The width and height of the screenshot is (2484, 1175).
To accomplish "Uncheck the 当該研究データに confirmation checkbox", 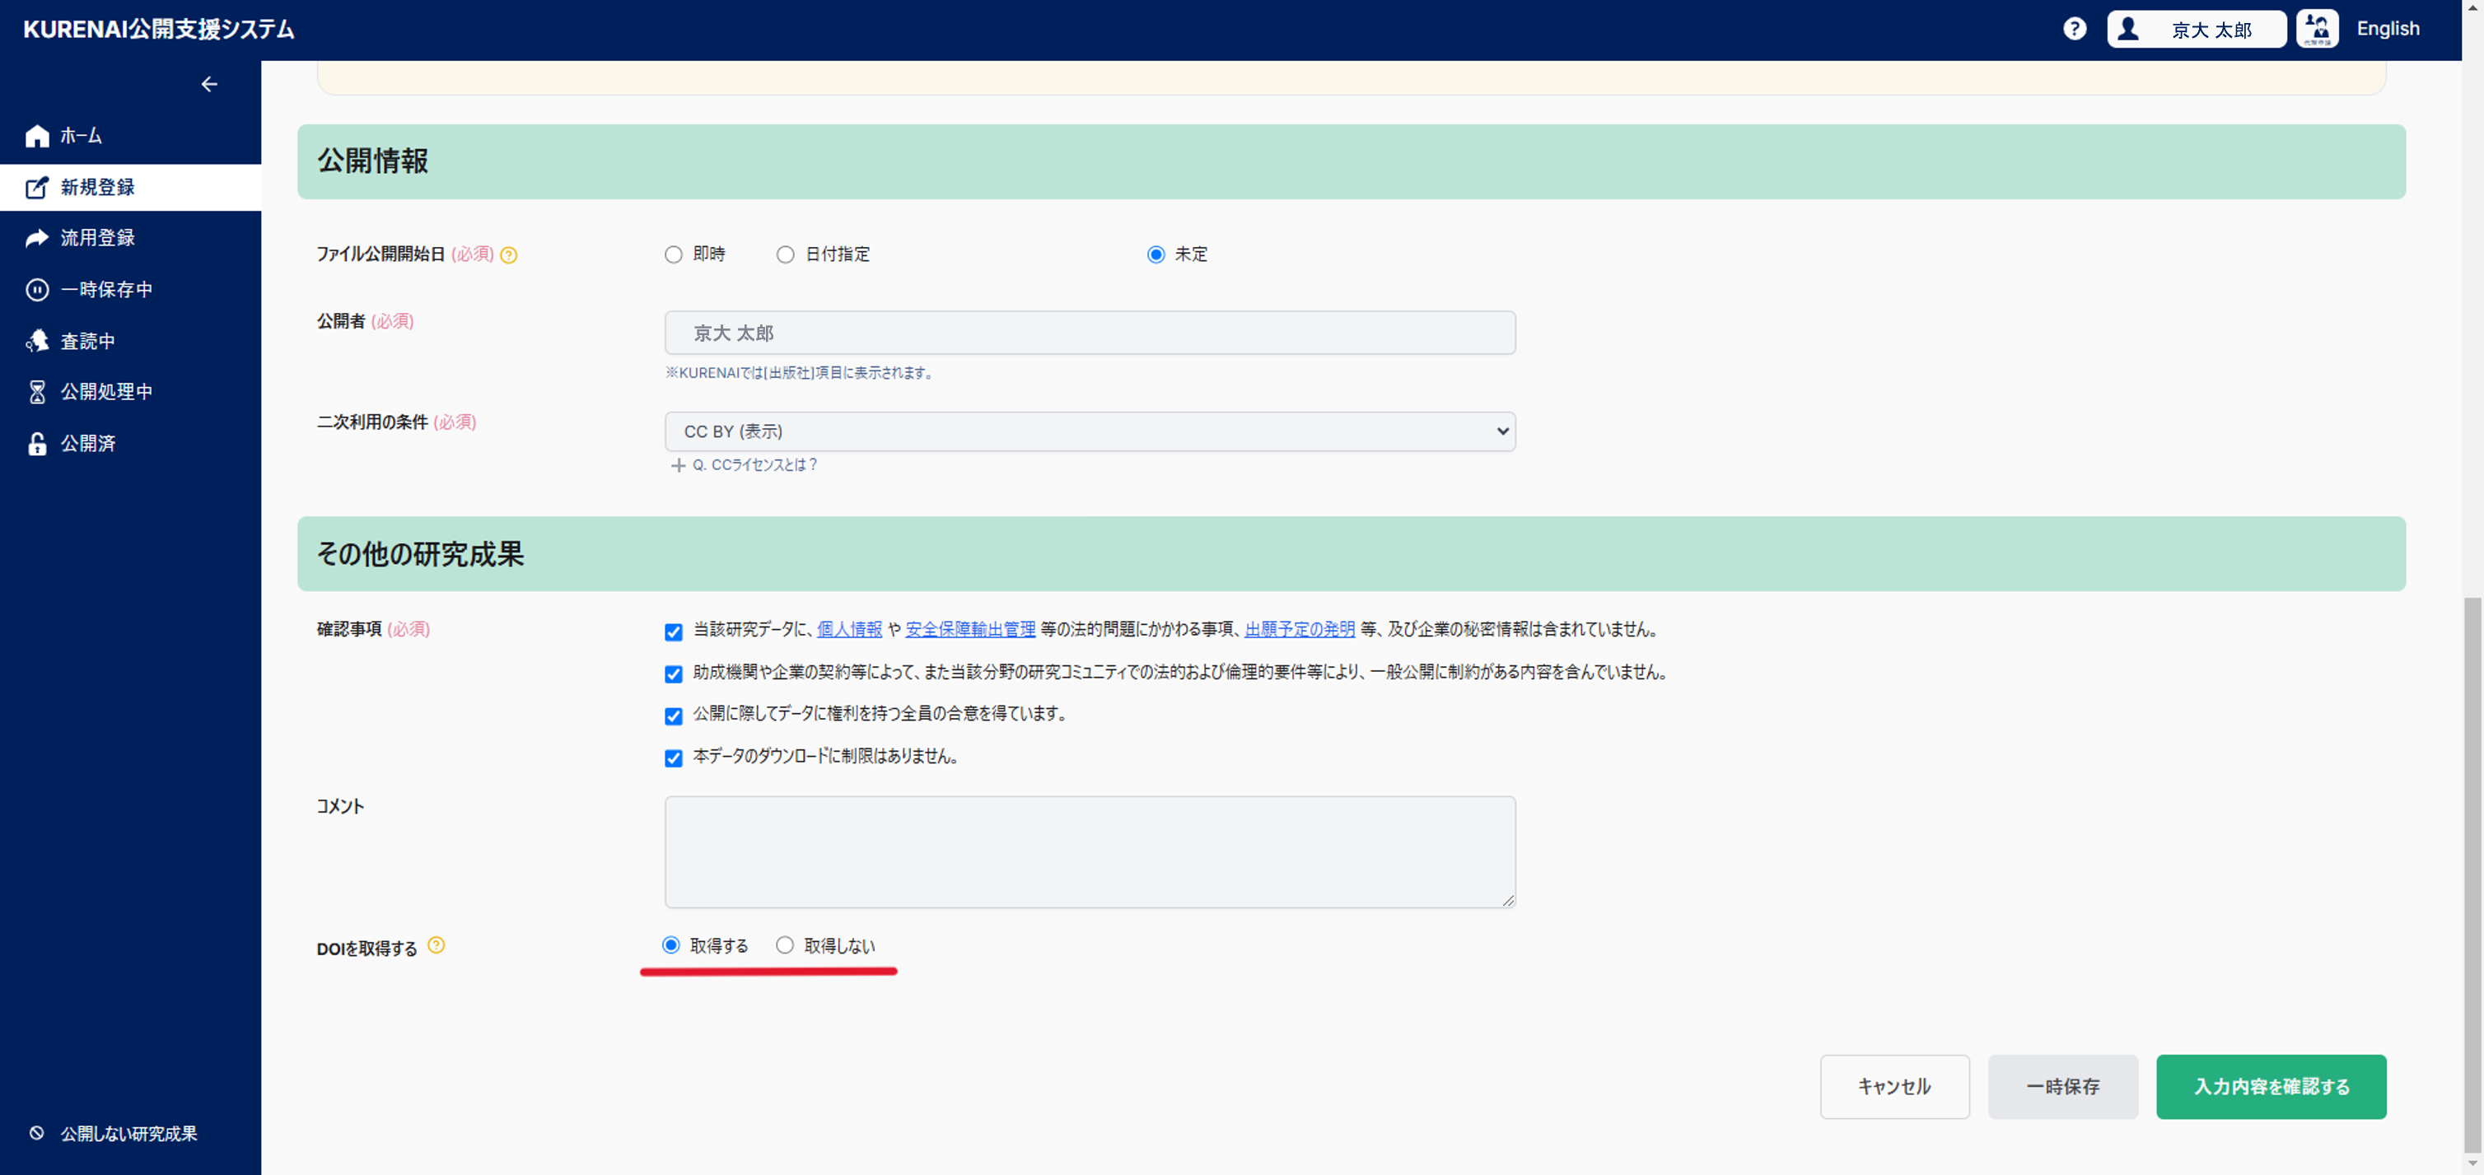I will (673, 632).
